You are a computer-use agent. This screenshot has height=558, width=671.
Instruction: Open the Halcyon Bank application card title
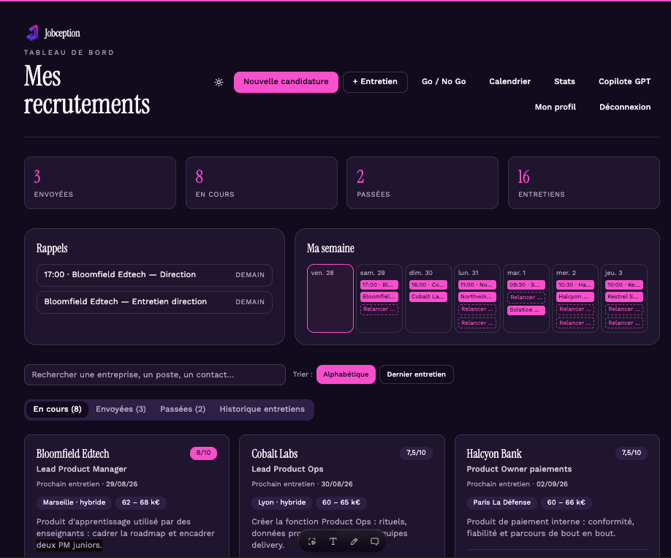pos(494,454)
